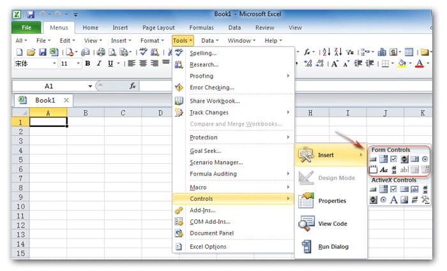This screenshot has width=447, height=271.
Task: Switch to the Page Layout tab
Action: click(x=158, y=27)
